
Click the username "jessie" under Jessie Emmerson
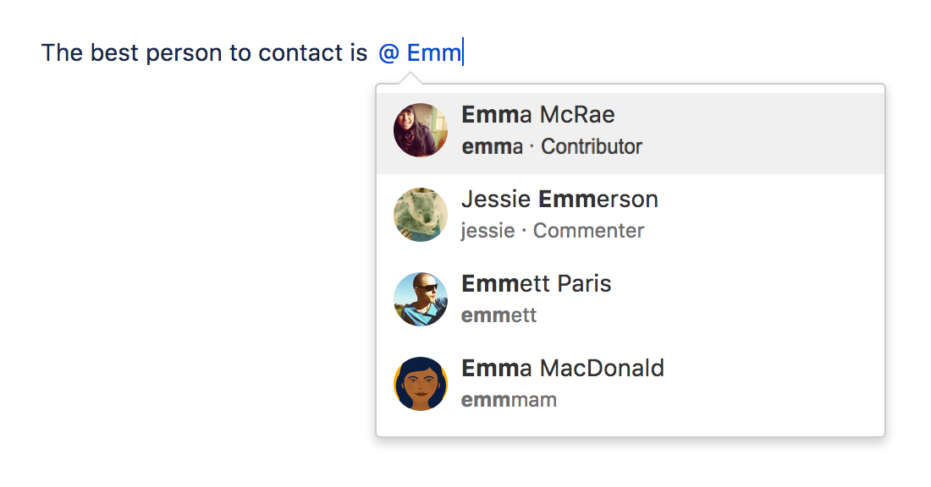click(488, 231)
